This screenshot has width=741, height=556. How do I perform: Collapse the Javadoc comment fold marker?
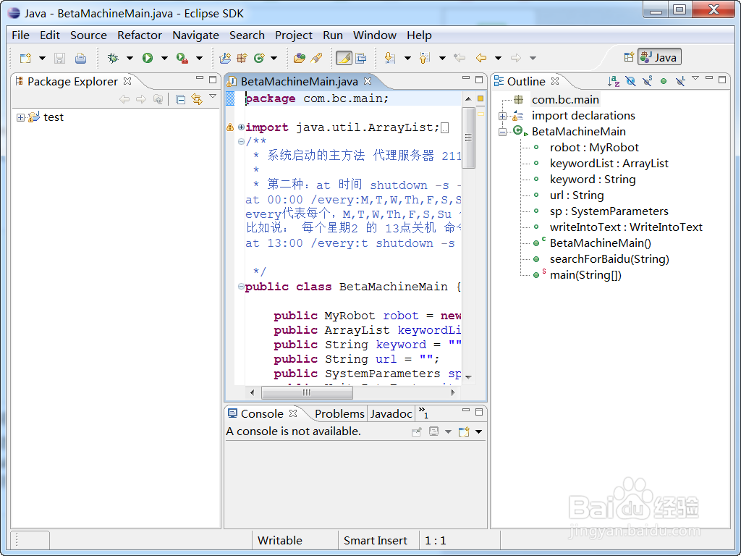(x=241, y=141)
